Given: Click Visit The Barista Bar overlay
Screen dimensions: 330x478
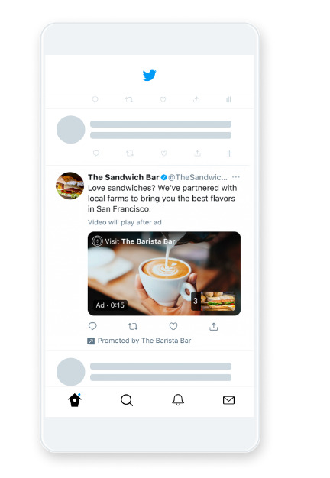Looking at the screenshot, I should pyautogui.click(x=134, y=241).
